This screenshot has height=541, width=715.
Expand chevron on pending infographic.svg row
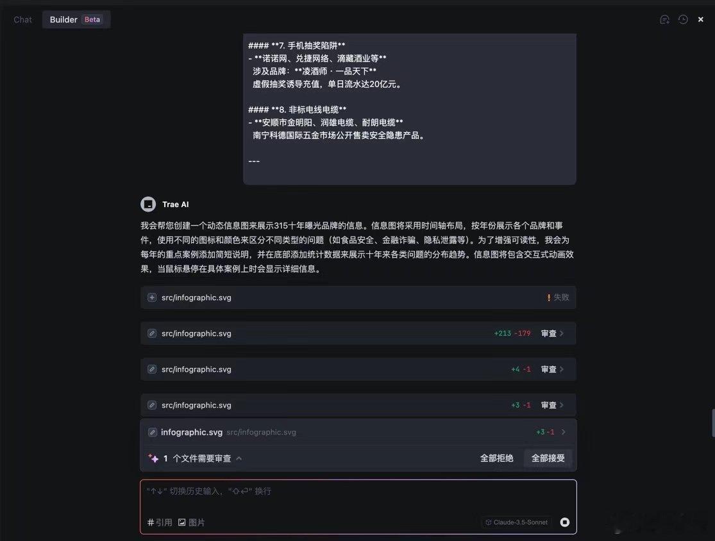[x=564, y=432]
